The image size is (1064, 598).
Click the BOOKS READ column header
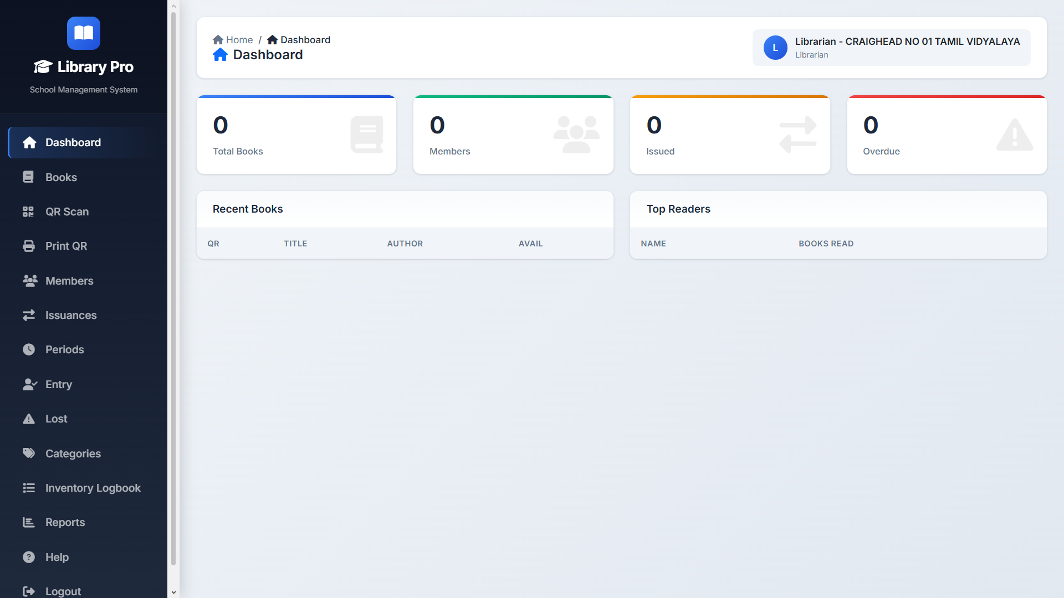tap(826, 244)
